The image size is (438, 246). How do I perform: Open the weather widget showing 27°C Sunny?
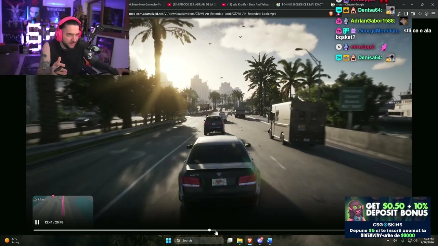(x=12, y=241)
